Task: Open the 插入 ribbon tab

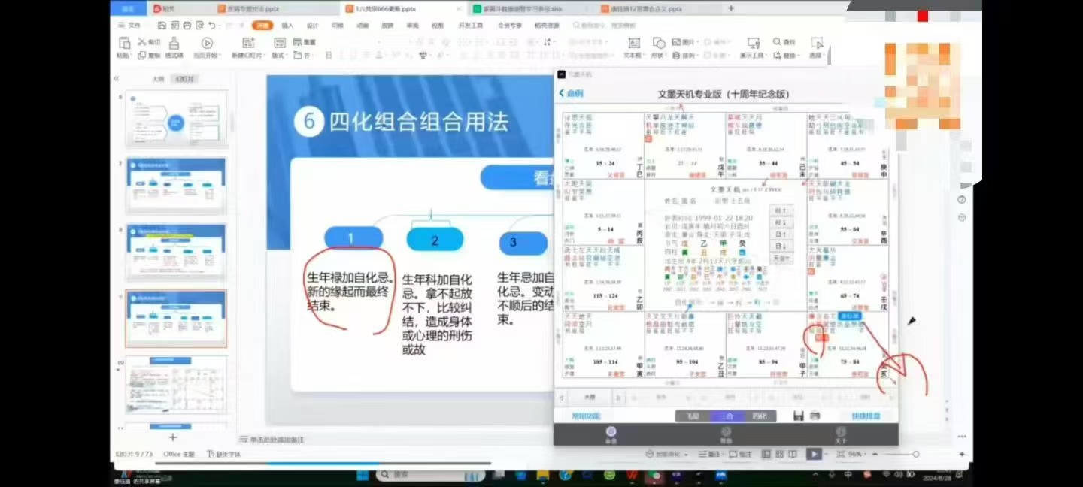Action: click(287, 25)
